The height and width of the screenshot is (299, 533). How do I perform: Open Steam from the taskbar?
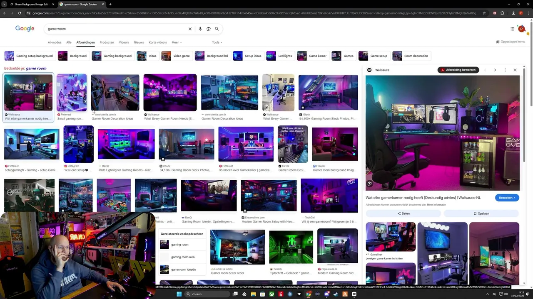click(x=336, y=294)
